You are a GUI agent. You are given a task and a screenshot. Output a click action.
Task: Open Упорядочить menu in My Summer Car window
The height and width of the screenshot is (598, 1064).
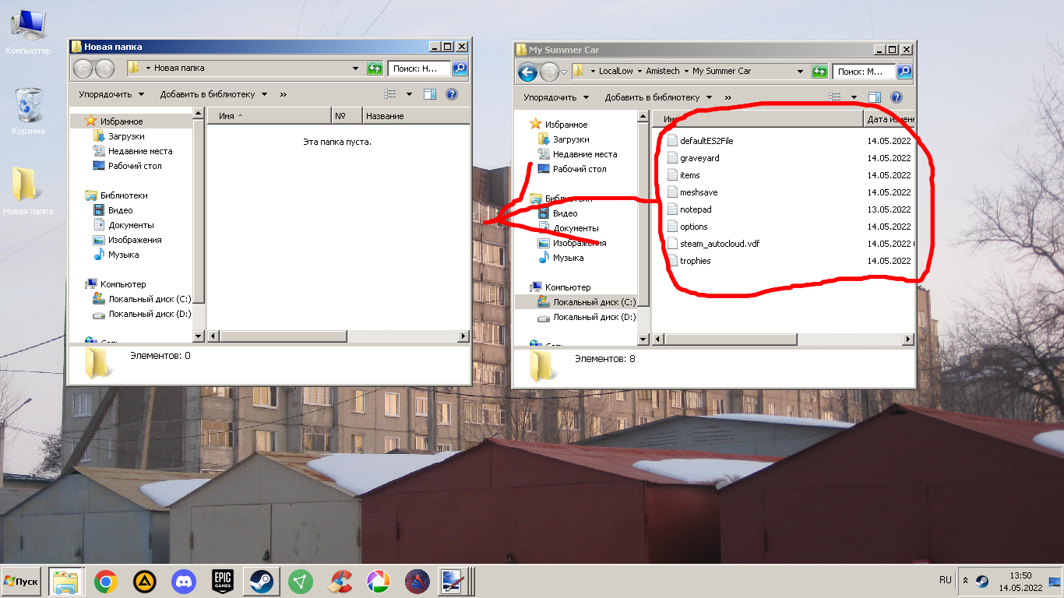pyautogui.click(x=556, y=97)
